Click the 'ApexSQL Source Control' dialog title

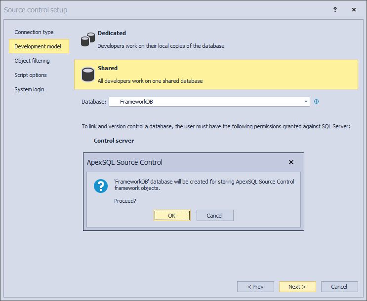coord(124,162)
